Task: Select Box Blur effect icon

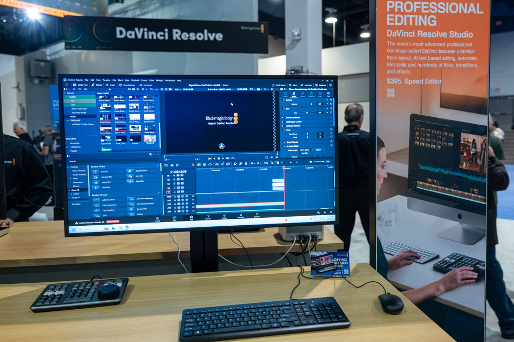Action: (x=95, y=172)
